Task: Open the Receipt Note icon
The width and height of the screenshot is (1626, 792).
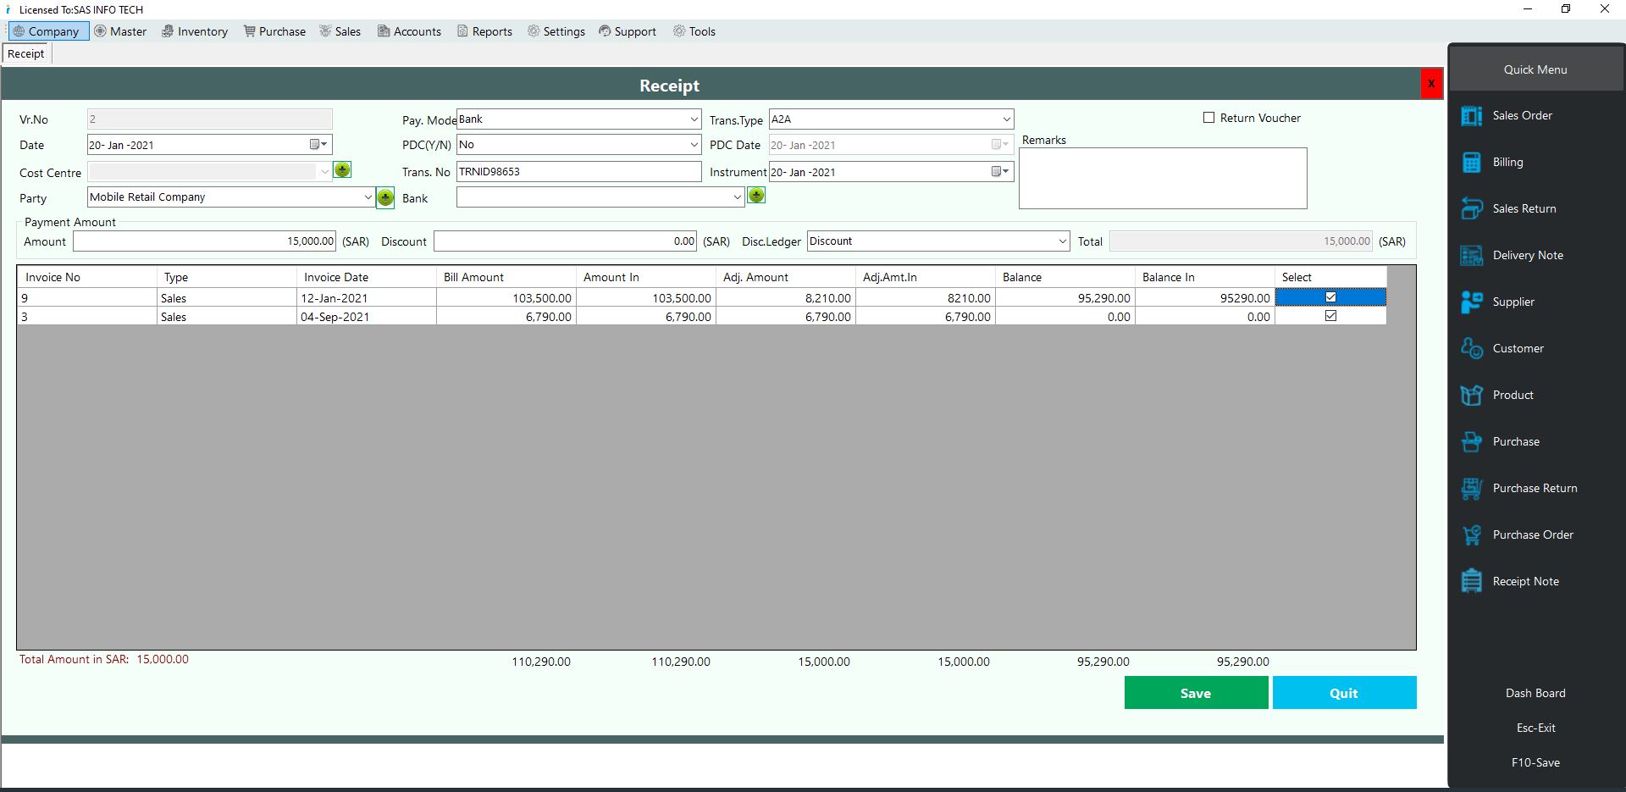Action: click(1472, 581)
